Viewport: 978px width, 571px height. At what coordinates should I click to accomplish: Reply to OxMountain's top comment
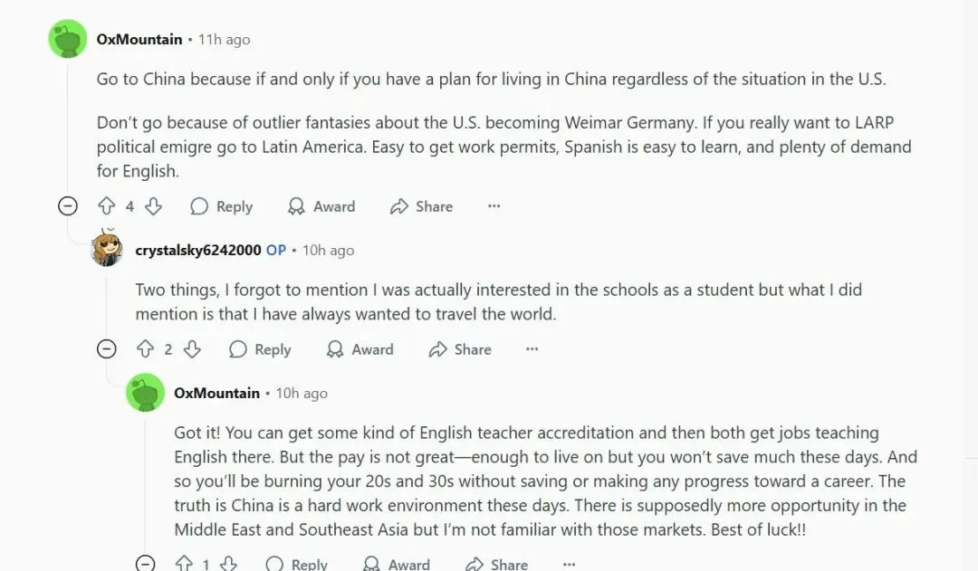[221, 206]
